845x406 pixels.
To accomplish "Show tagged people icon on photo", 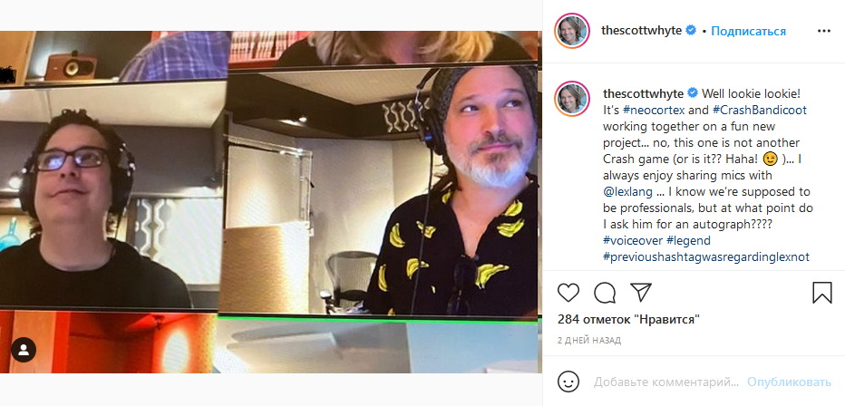I will pos(24,350).
